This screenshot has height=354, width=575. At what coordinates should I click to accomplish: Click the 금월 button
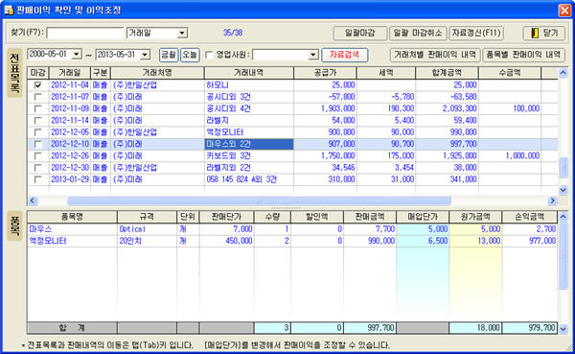[169, 55]
